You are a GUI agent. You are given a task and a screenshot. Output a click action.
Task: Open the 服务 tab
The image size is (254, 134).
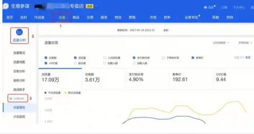coord(104,18)
